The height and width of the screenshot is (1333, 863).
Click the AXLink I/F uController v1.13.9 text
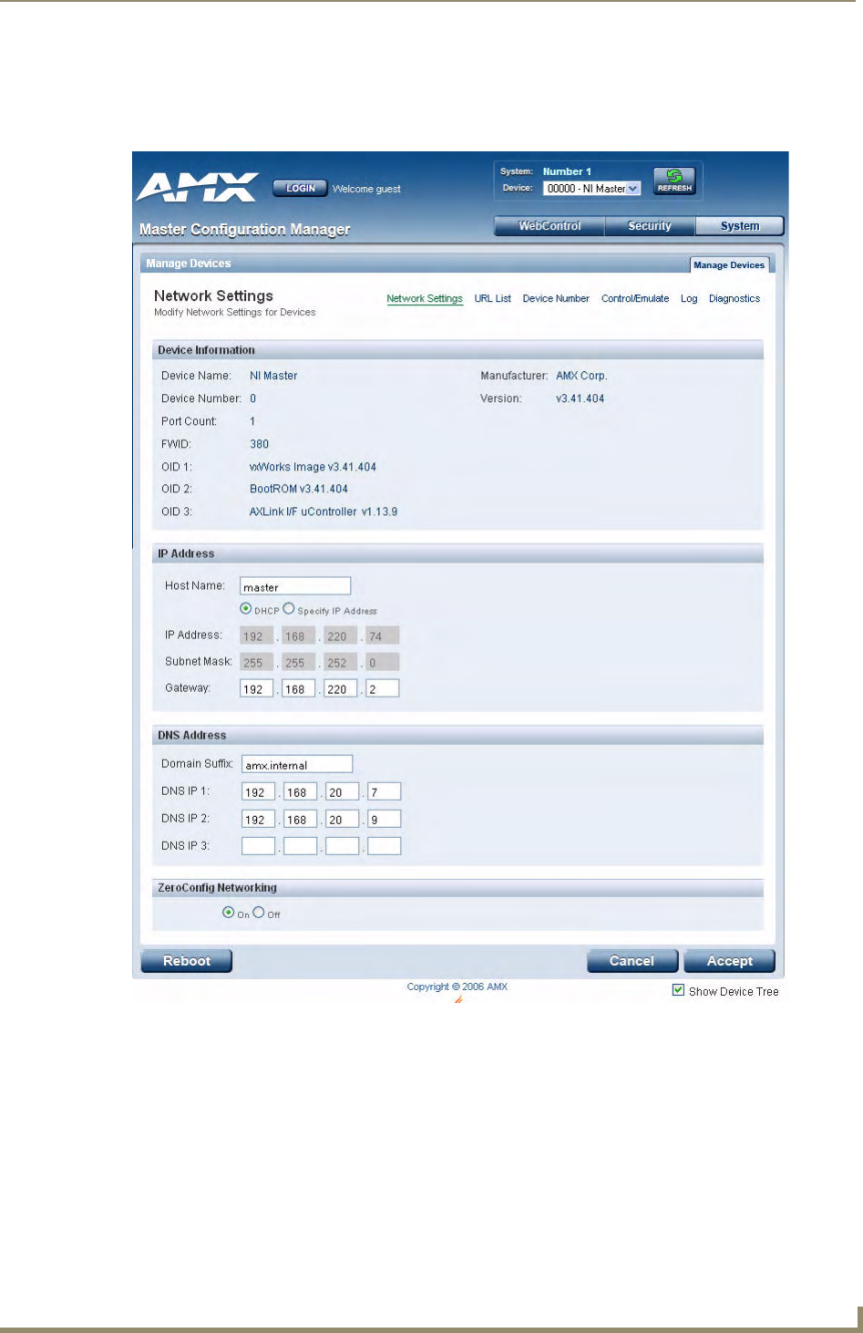(x=324, y=511)
